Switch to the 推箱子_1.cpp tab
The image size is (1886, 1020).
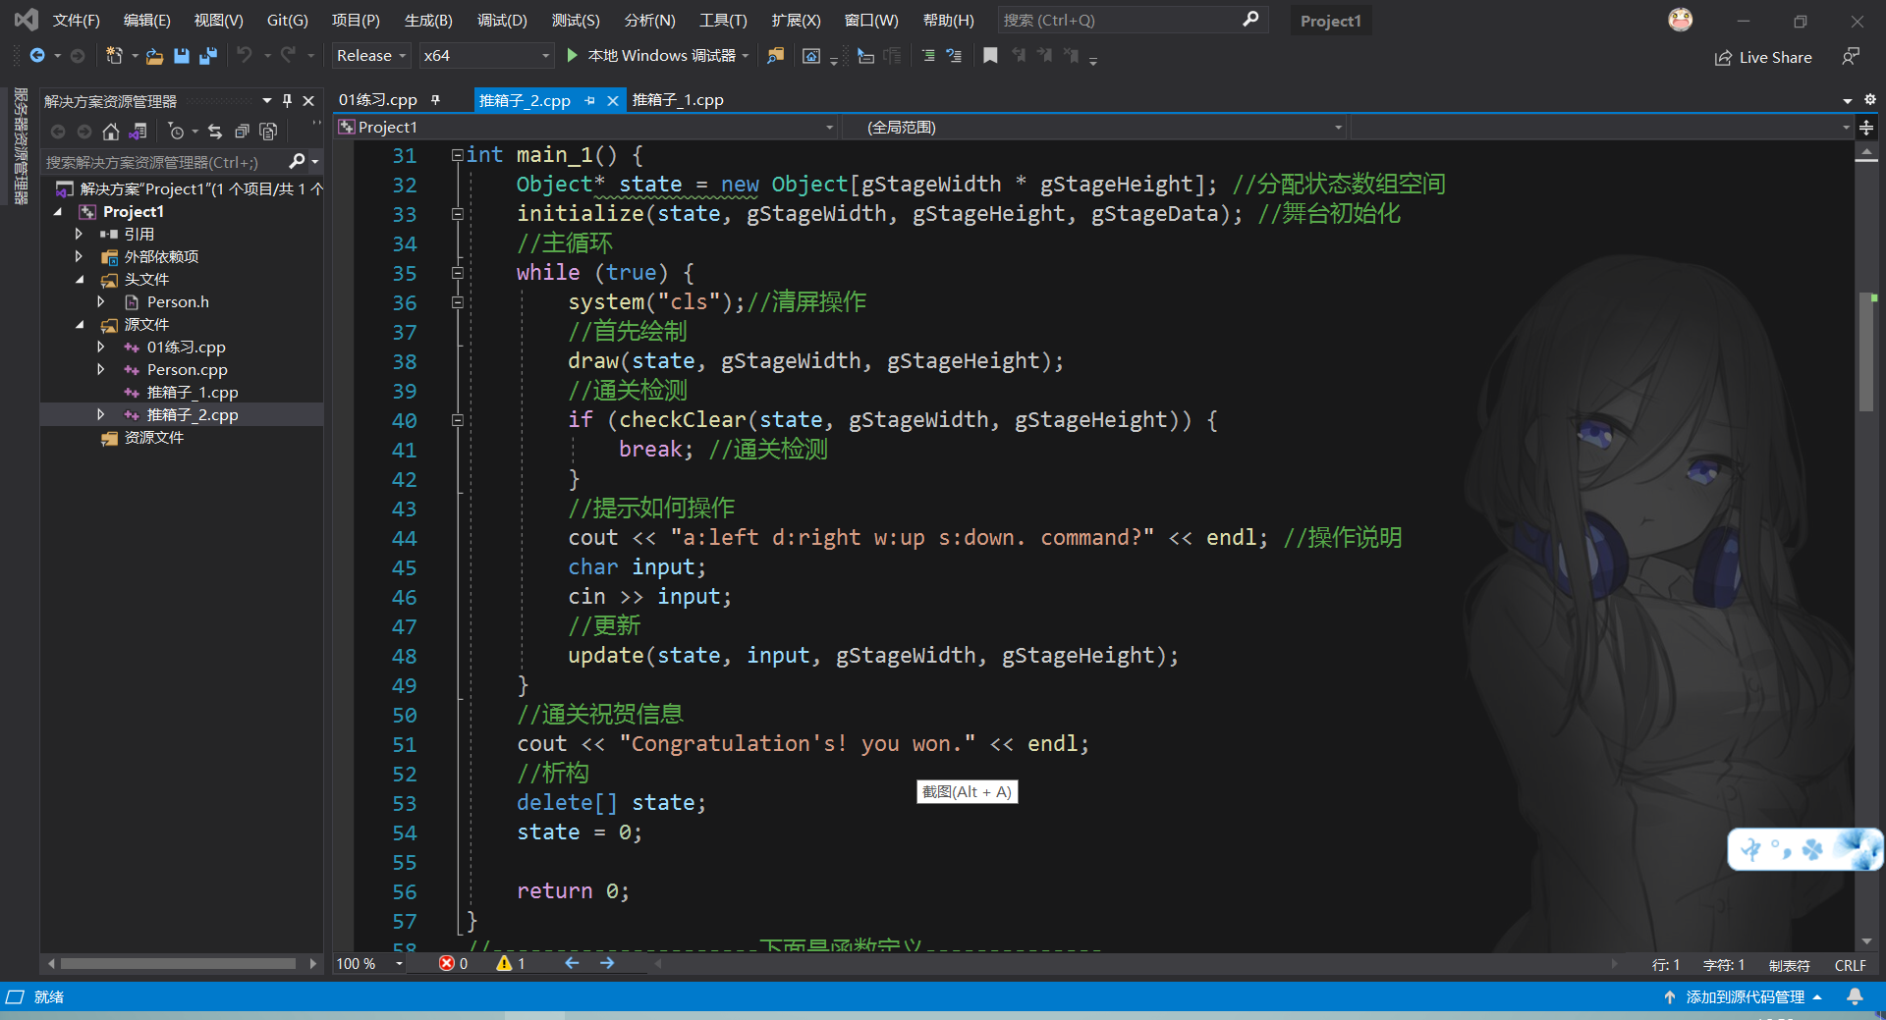coord(677,99)
